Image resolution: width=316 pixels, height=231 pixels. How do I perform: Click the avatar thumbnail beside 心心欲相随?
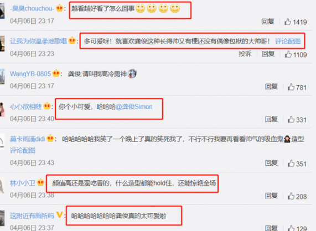[x=2, y=109]
